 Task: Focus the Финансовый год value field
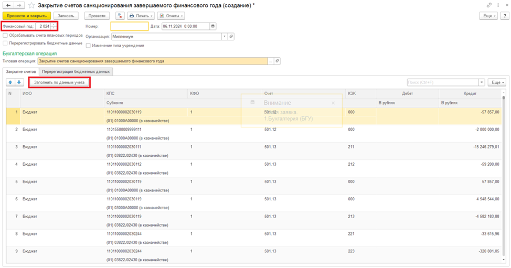point(44,26)
